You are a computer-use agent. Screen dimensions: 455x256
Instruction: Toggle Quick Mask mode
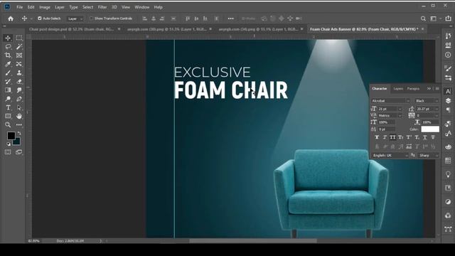point(8,152)
